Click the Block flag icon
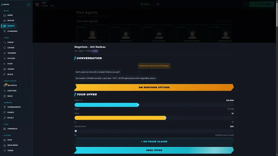 tap(5, 74)
